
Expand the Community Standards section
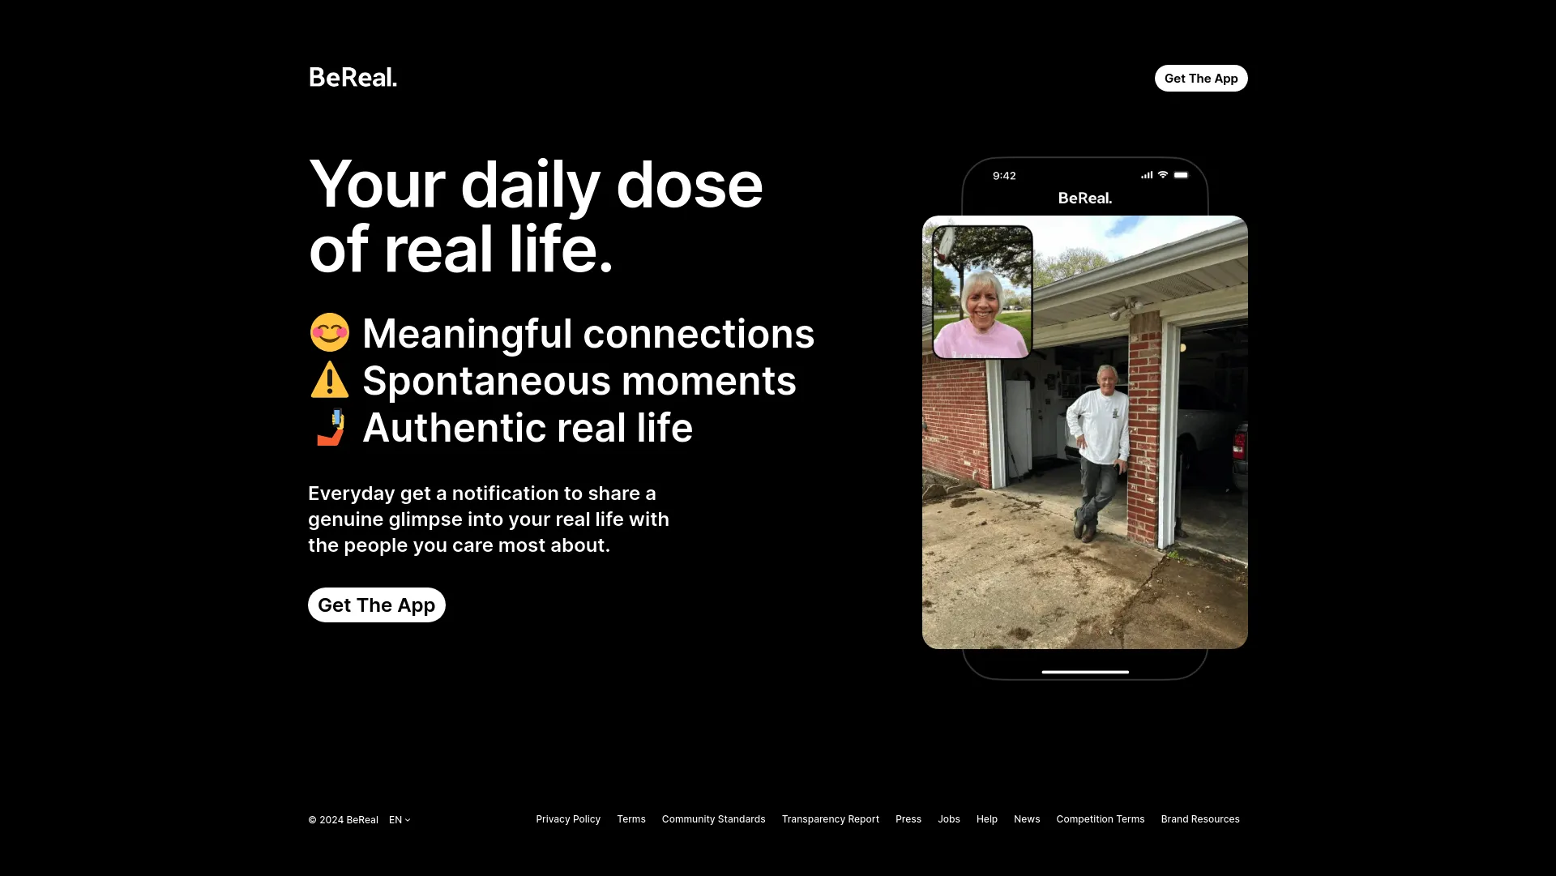pos(713,819)
